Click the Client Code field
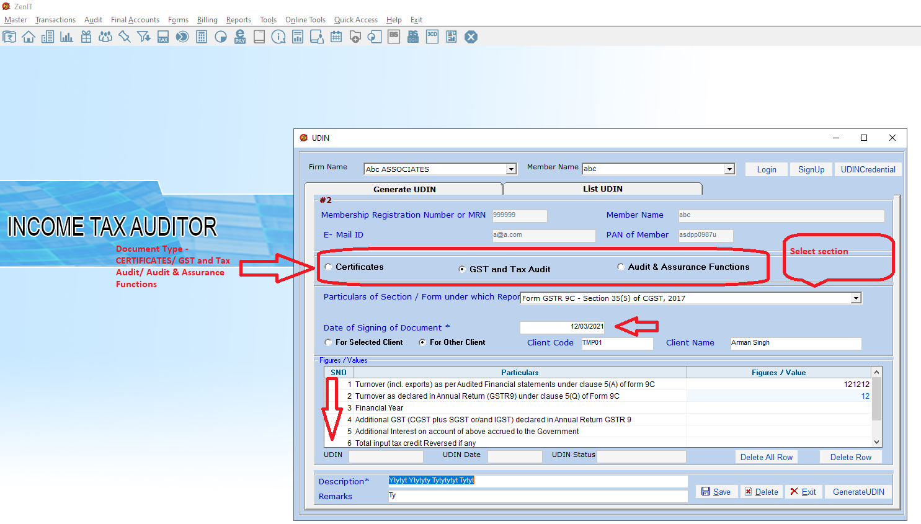This screenshot has width=921, height=524. [617, 343]
